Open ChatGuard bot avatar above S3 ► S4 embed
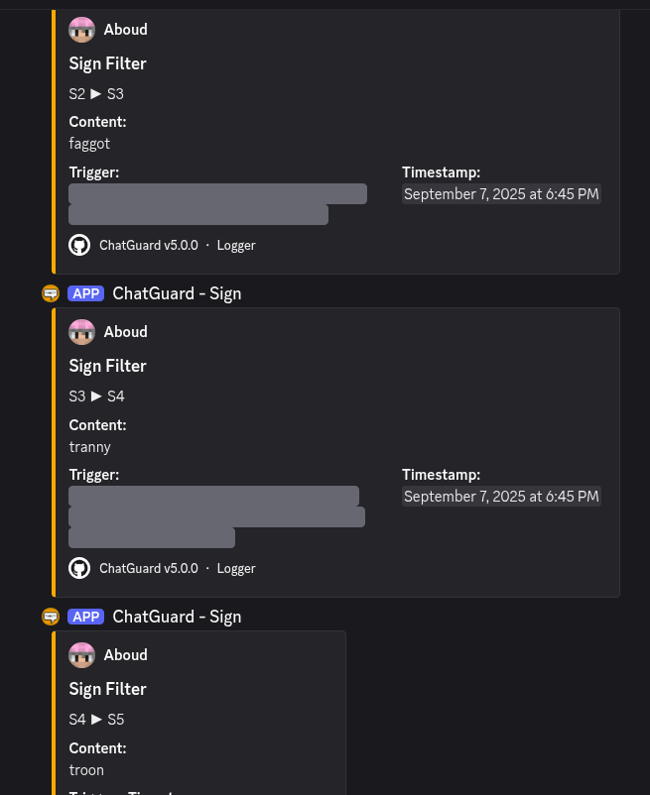The image size is (650, 795). pos(51,293)
